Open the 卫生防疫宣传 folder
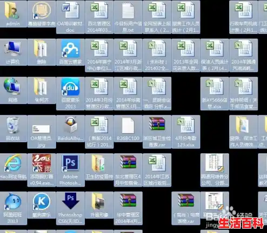The image size is (267, 233). coord(99,167)
